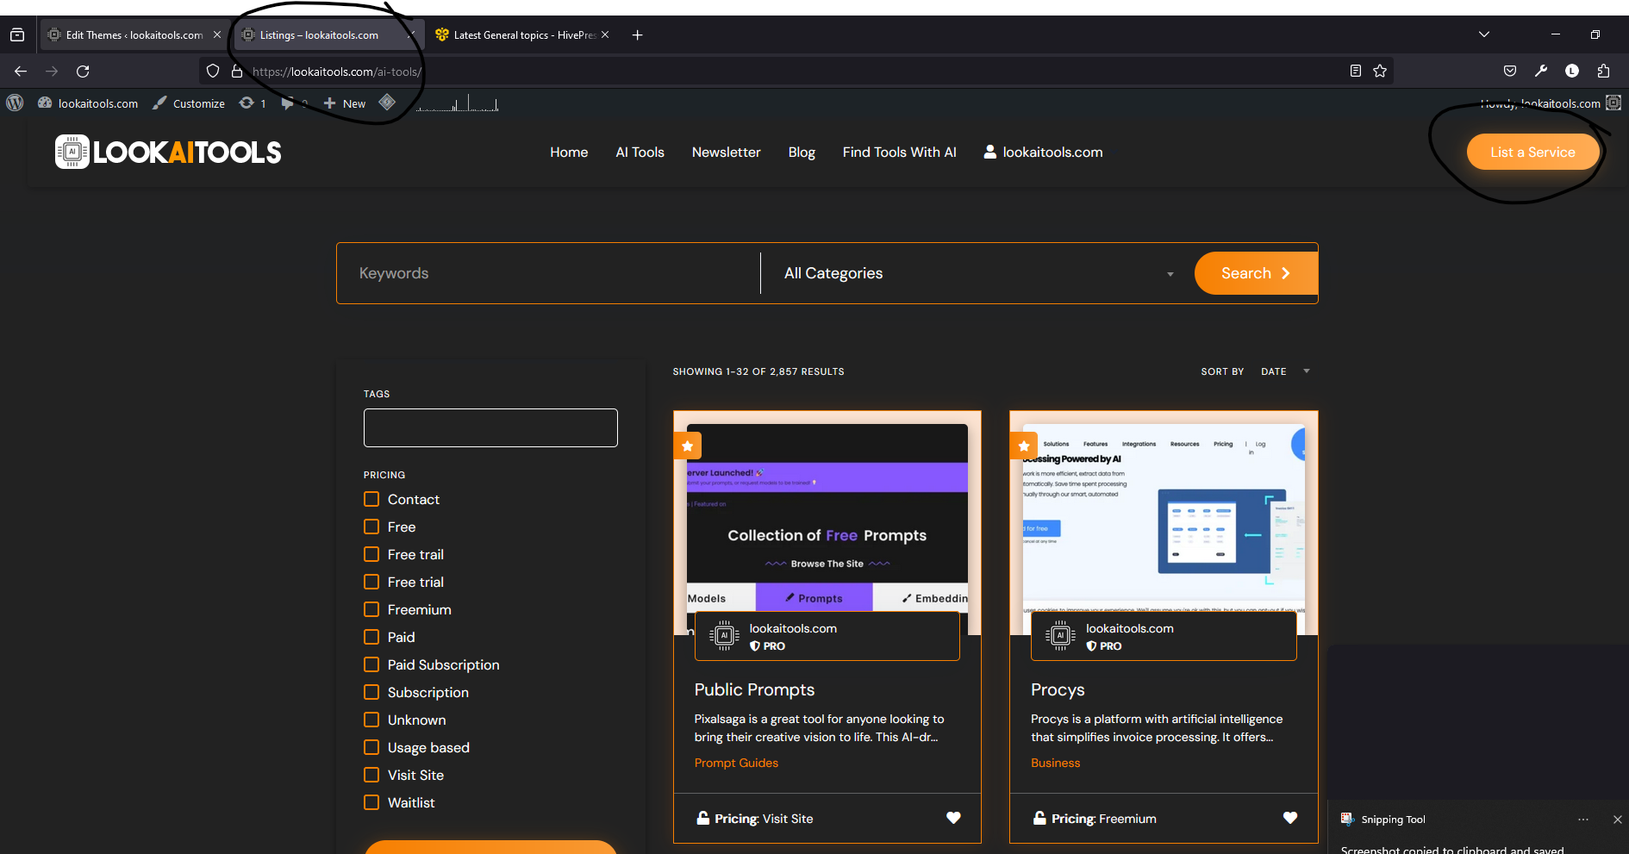Open Customize in the admin bar
The image size is (1629, 854).
pos(189,103)
